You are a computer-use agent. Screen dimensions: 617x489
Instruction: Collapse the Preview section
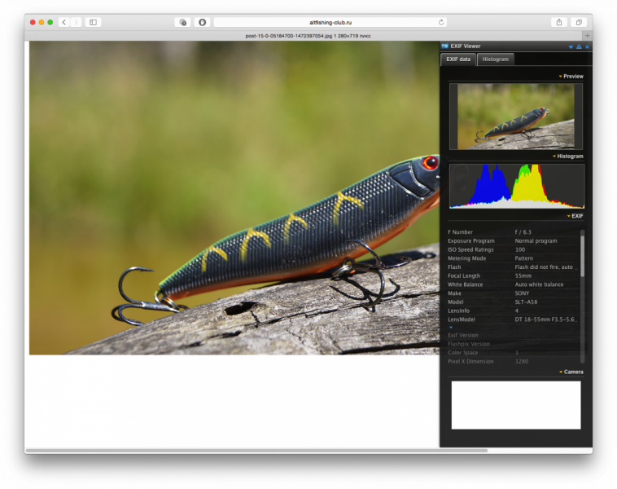[x=571, y=77]
